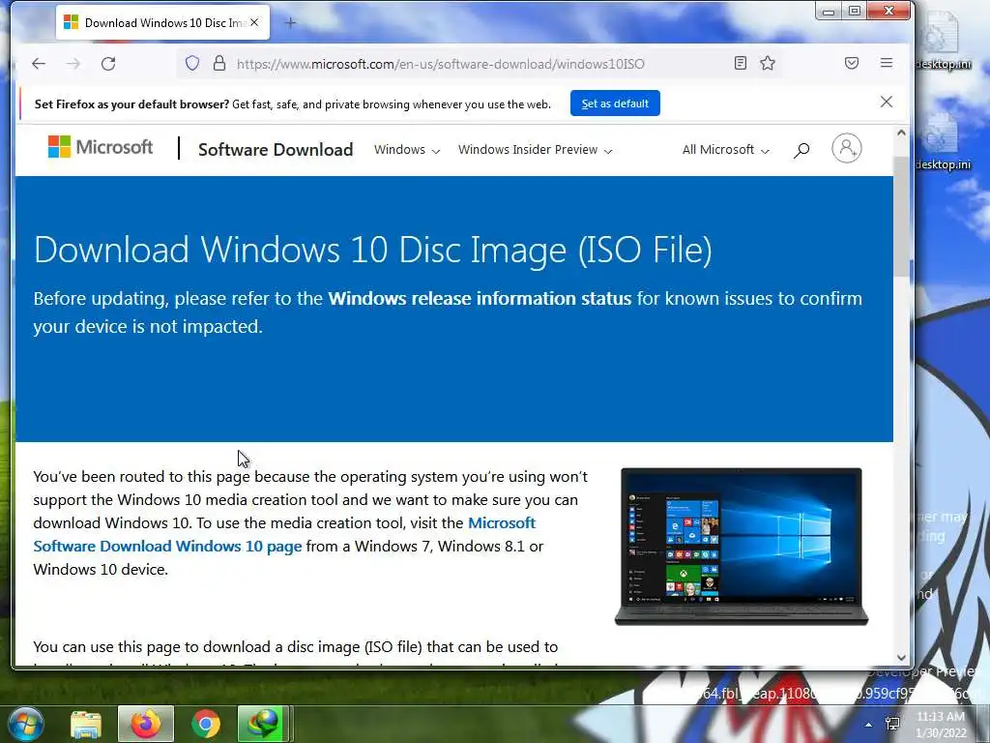
Task: Reload the current page
Action: coord(108,63)
